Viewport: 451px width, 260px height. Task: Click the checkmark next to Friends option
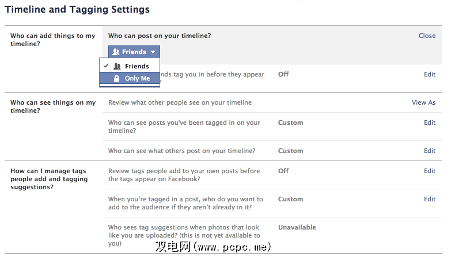[107, 66]
